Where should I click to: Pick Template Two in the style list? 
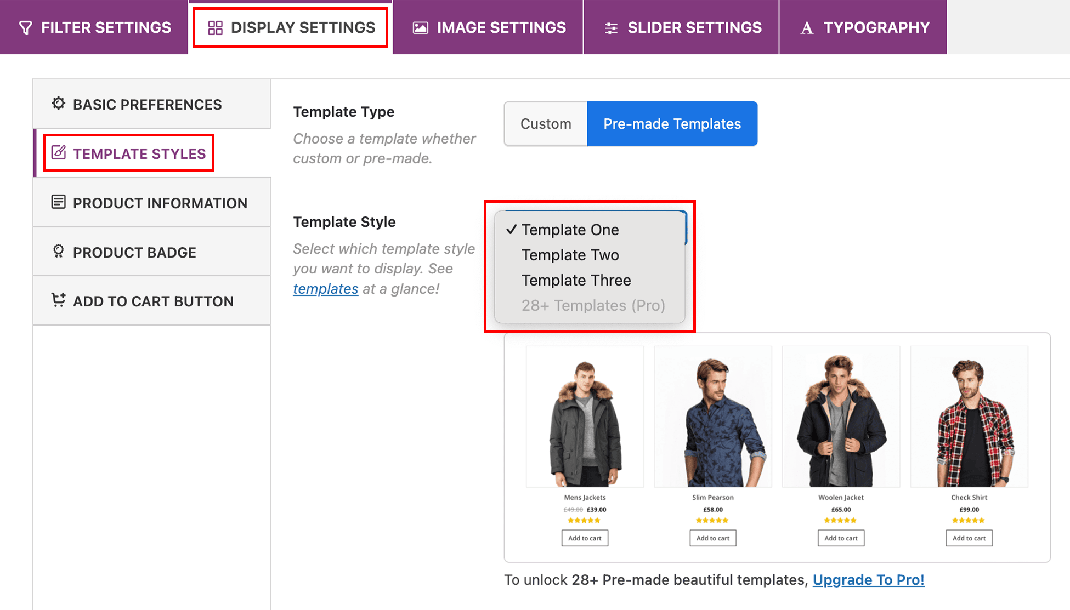[x=570, y=255]
